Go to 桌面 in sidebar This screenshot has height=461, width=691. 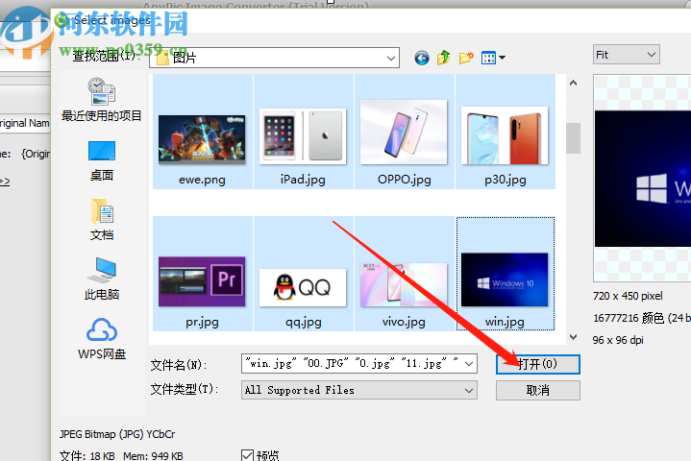pos(101,160)
